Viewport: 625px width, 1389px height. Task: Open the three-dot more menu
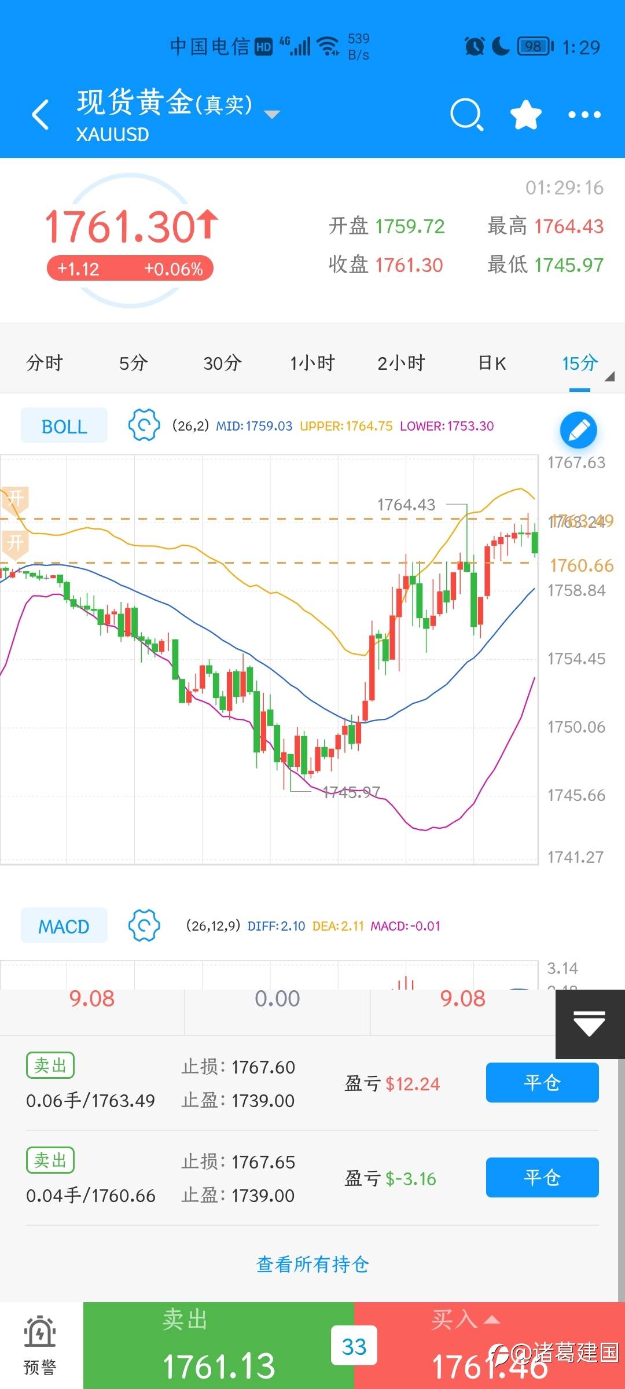tap(584, 115)
